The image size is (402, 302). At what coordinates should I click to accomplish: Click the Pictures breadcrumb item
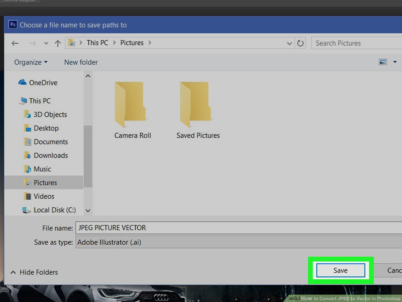coord(132,43)
